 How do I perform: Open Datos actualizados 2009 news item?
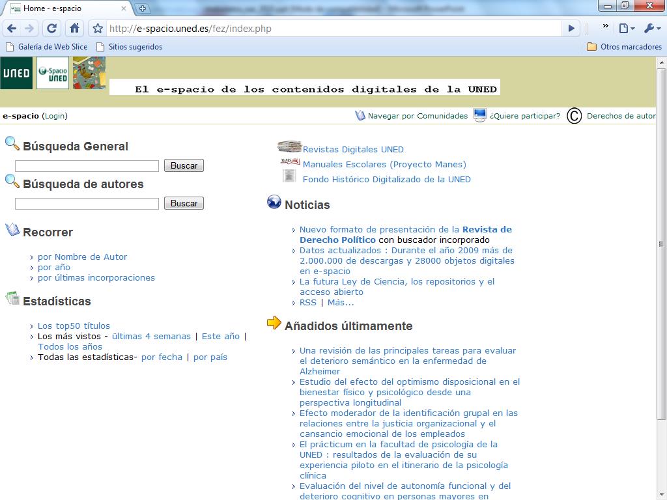[x=406, y=260]
